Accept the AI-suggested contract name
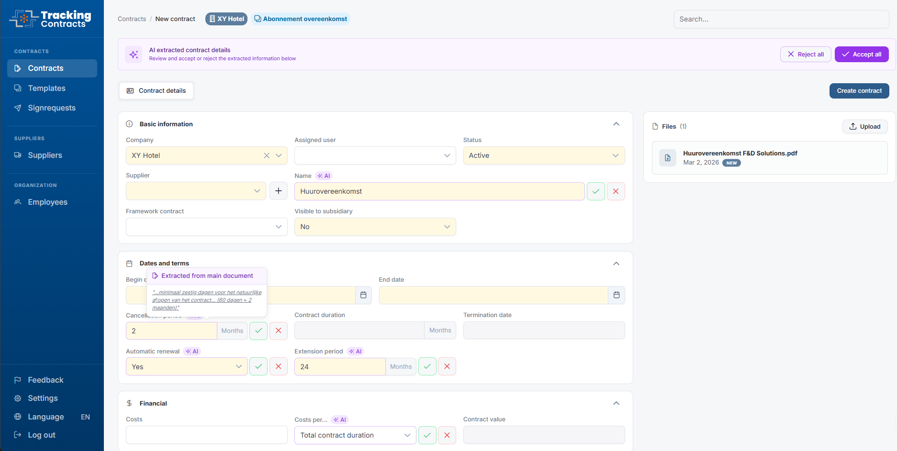 [x=595, y=191]
